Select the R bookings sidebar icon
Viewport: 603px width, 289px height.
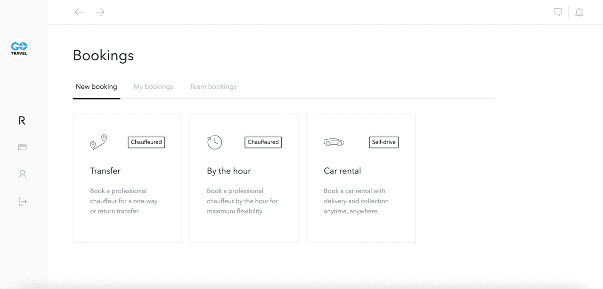[x=22, y=121]
